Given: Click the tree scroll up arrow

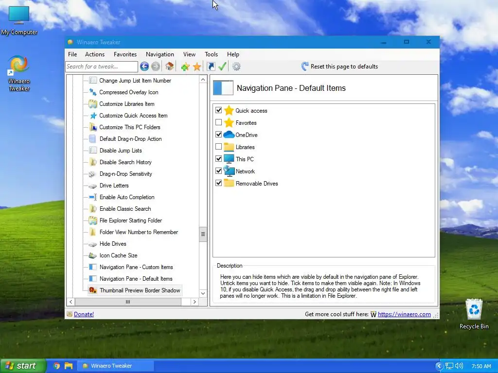Looking at the screenshot, I should pos(203,79).
